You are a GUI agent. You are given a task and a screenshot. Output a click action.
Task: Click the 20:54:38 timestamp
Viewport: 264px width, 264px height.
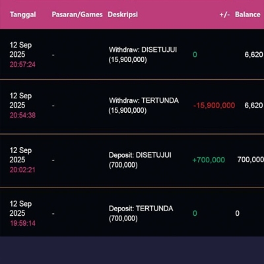tap(22, 115)
